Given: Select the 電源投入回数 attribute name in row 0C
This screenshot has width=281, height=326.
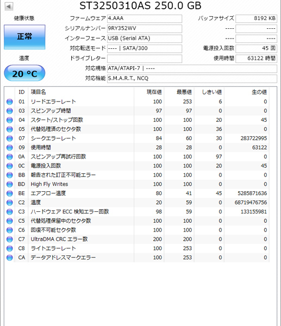Looking at the screenshot, I should tap(46, 166).
